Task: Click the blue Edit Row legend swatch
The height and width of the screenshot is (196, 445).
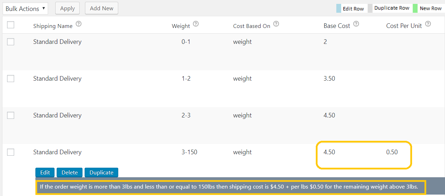Action: click(338, 8)
